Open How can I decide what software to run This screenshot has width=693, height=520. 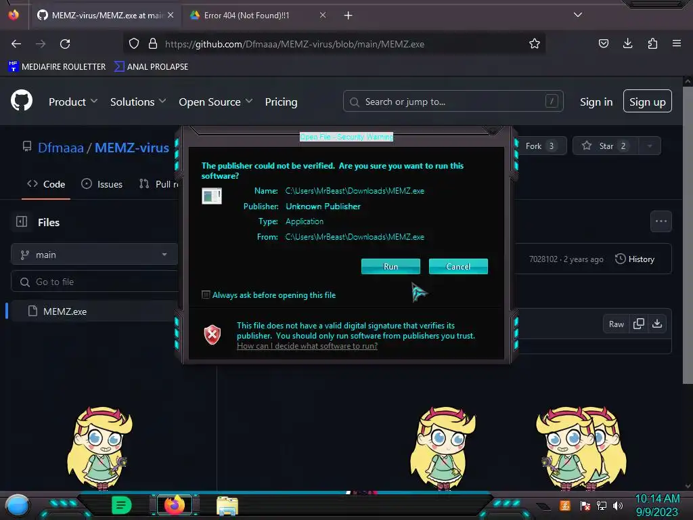[x=307, y=346]
